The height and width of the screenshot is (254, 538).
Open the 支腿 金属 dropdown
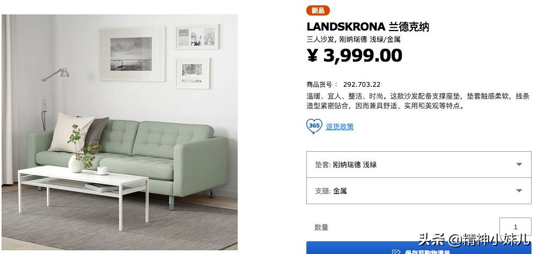418,191
